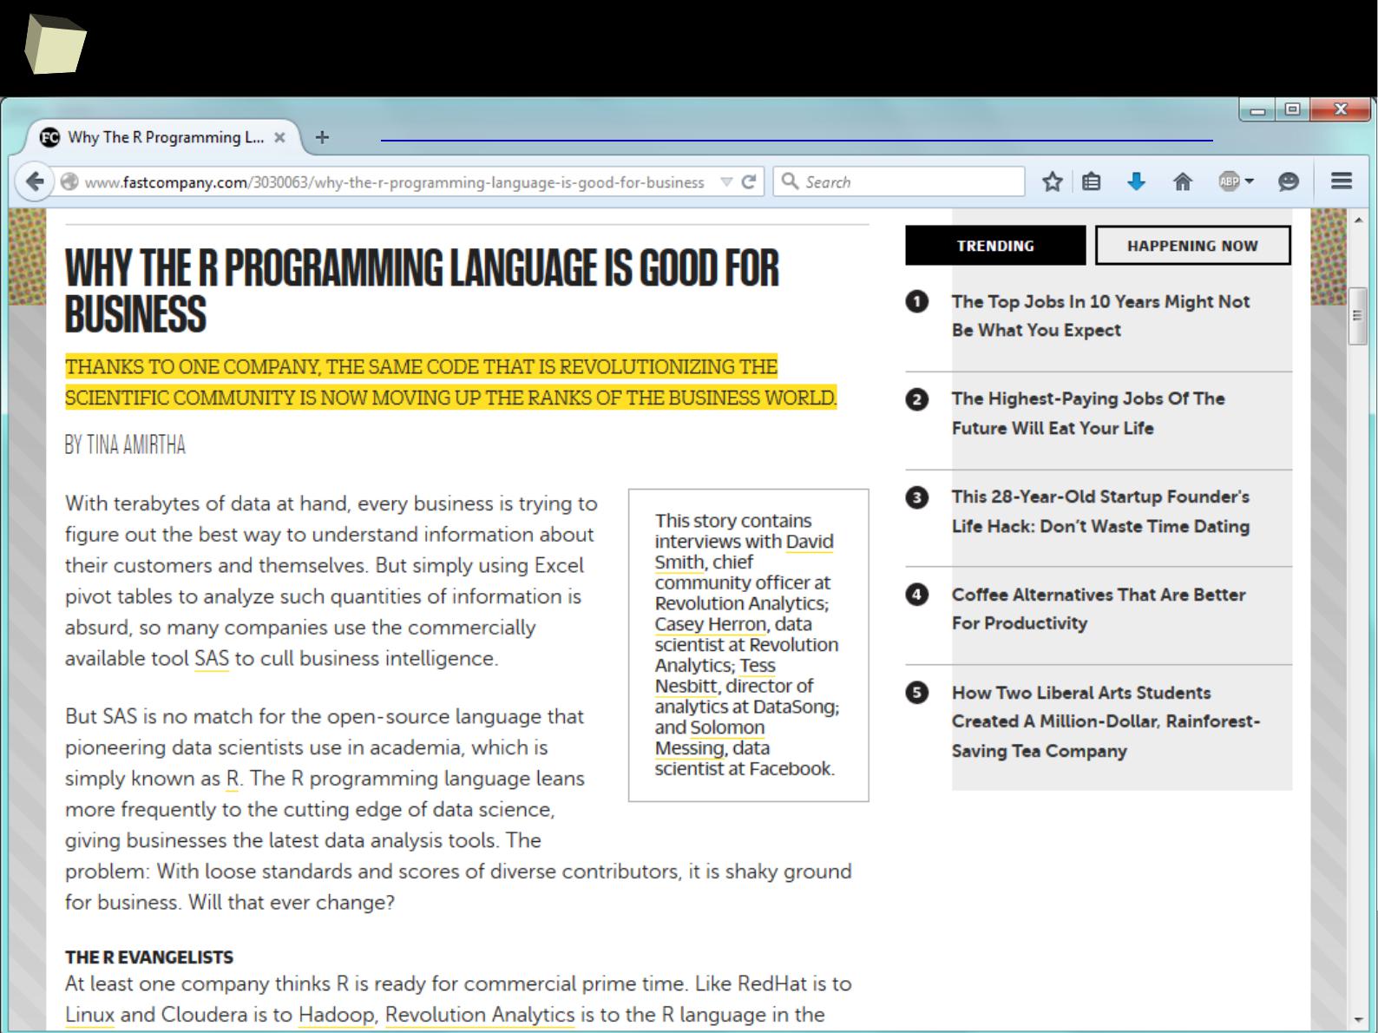Click the page scrollbar down arrow

point(1358,1019)
